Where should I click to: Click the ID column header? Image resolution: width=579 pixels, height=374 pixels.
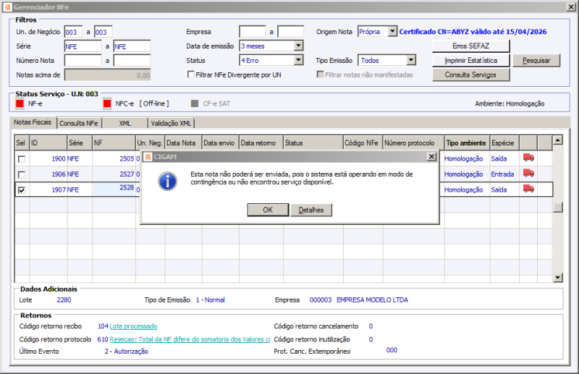(x=48, y=143)
